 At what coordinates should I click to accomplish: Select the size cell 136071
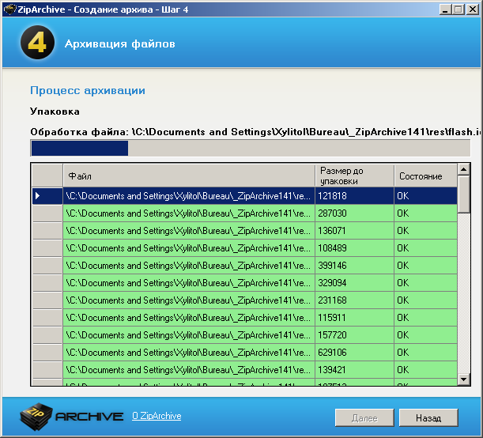pyautogui.click(x=355, y=230)
